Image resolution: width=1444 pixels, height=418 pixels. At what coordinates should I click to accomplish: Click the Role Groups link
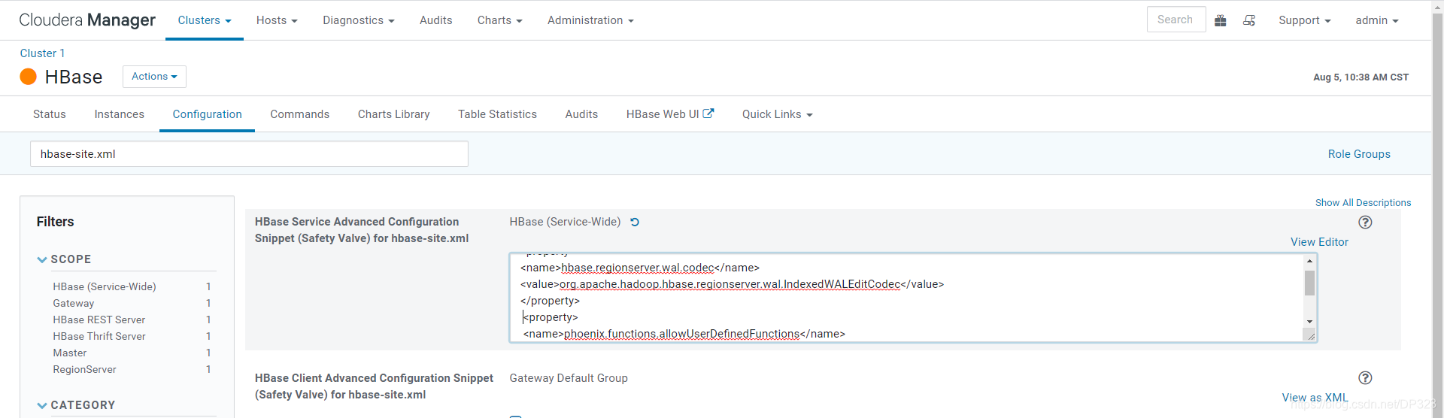[1358, 154]
